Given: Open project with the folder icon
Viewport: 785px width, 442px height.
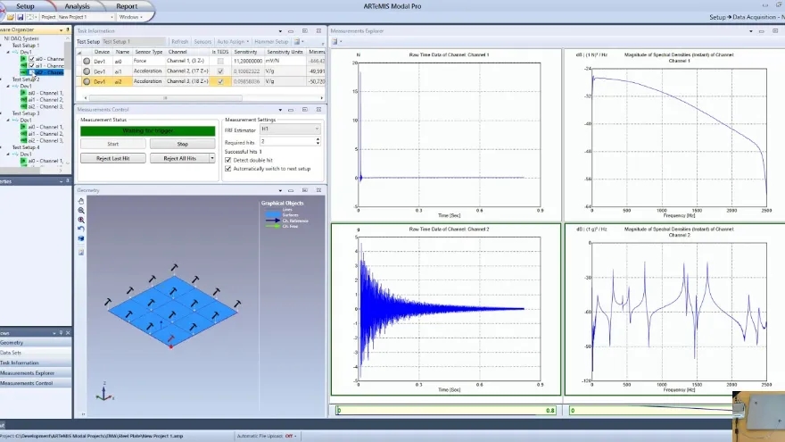Looking at the screenshot, I should 11,17.
